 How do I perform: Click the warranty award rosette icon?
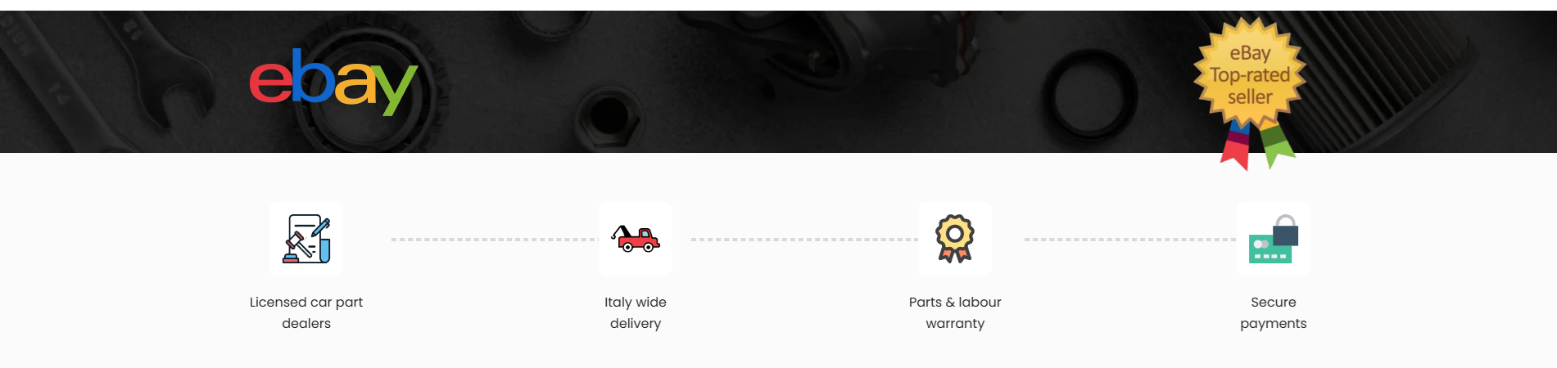[x=955, y=239]
